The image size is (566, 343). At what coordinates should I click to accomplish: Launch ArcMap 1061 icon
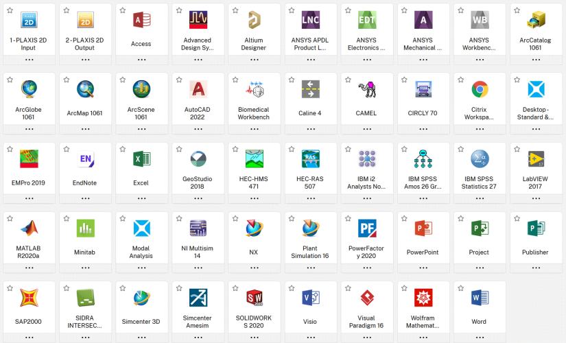(x=85, y=89)
